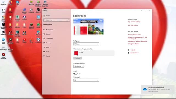This screenshot has height=99, width=176.
Task: Click the Find a setting search box
Action: coord(56,20)
